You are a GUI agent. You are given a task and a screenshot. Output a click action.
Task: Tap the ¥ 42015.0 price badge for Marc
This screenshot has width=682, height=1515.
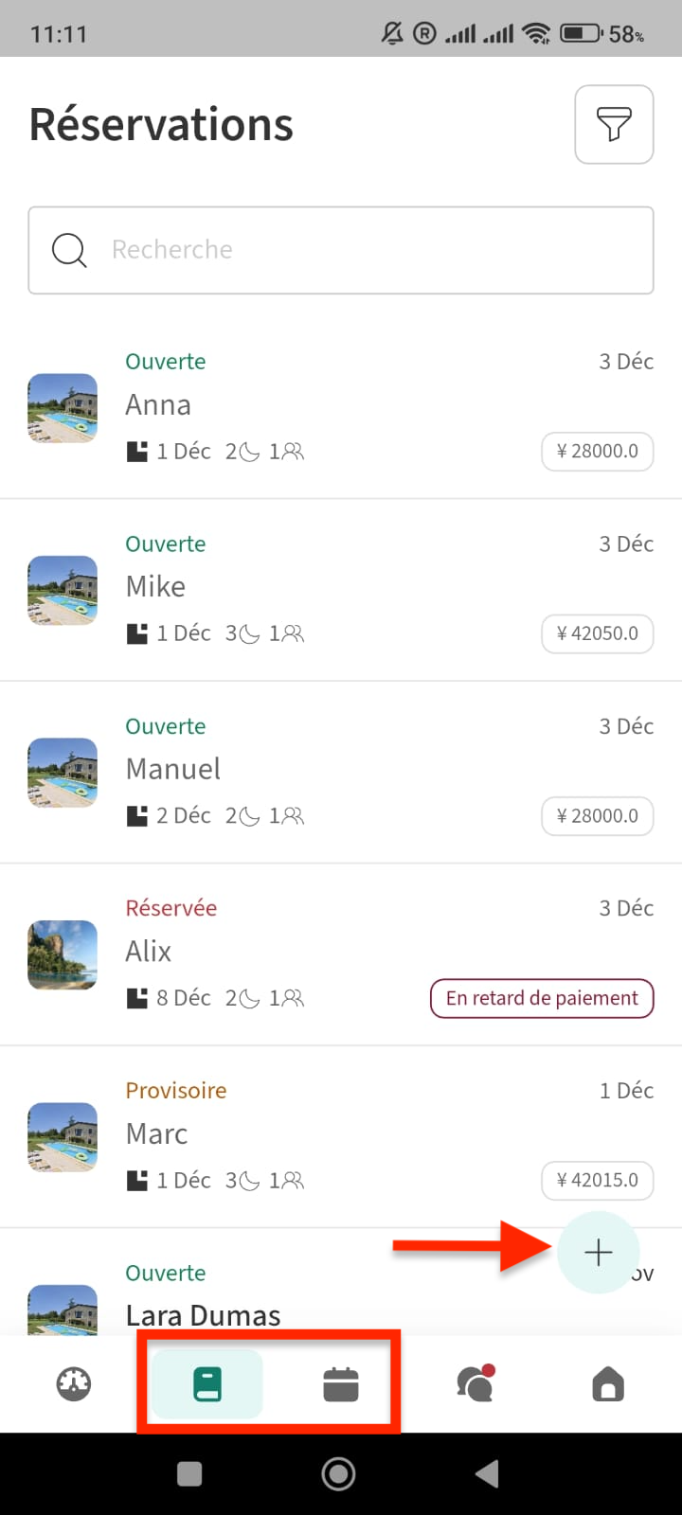(x=597, y=1180)
